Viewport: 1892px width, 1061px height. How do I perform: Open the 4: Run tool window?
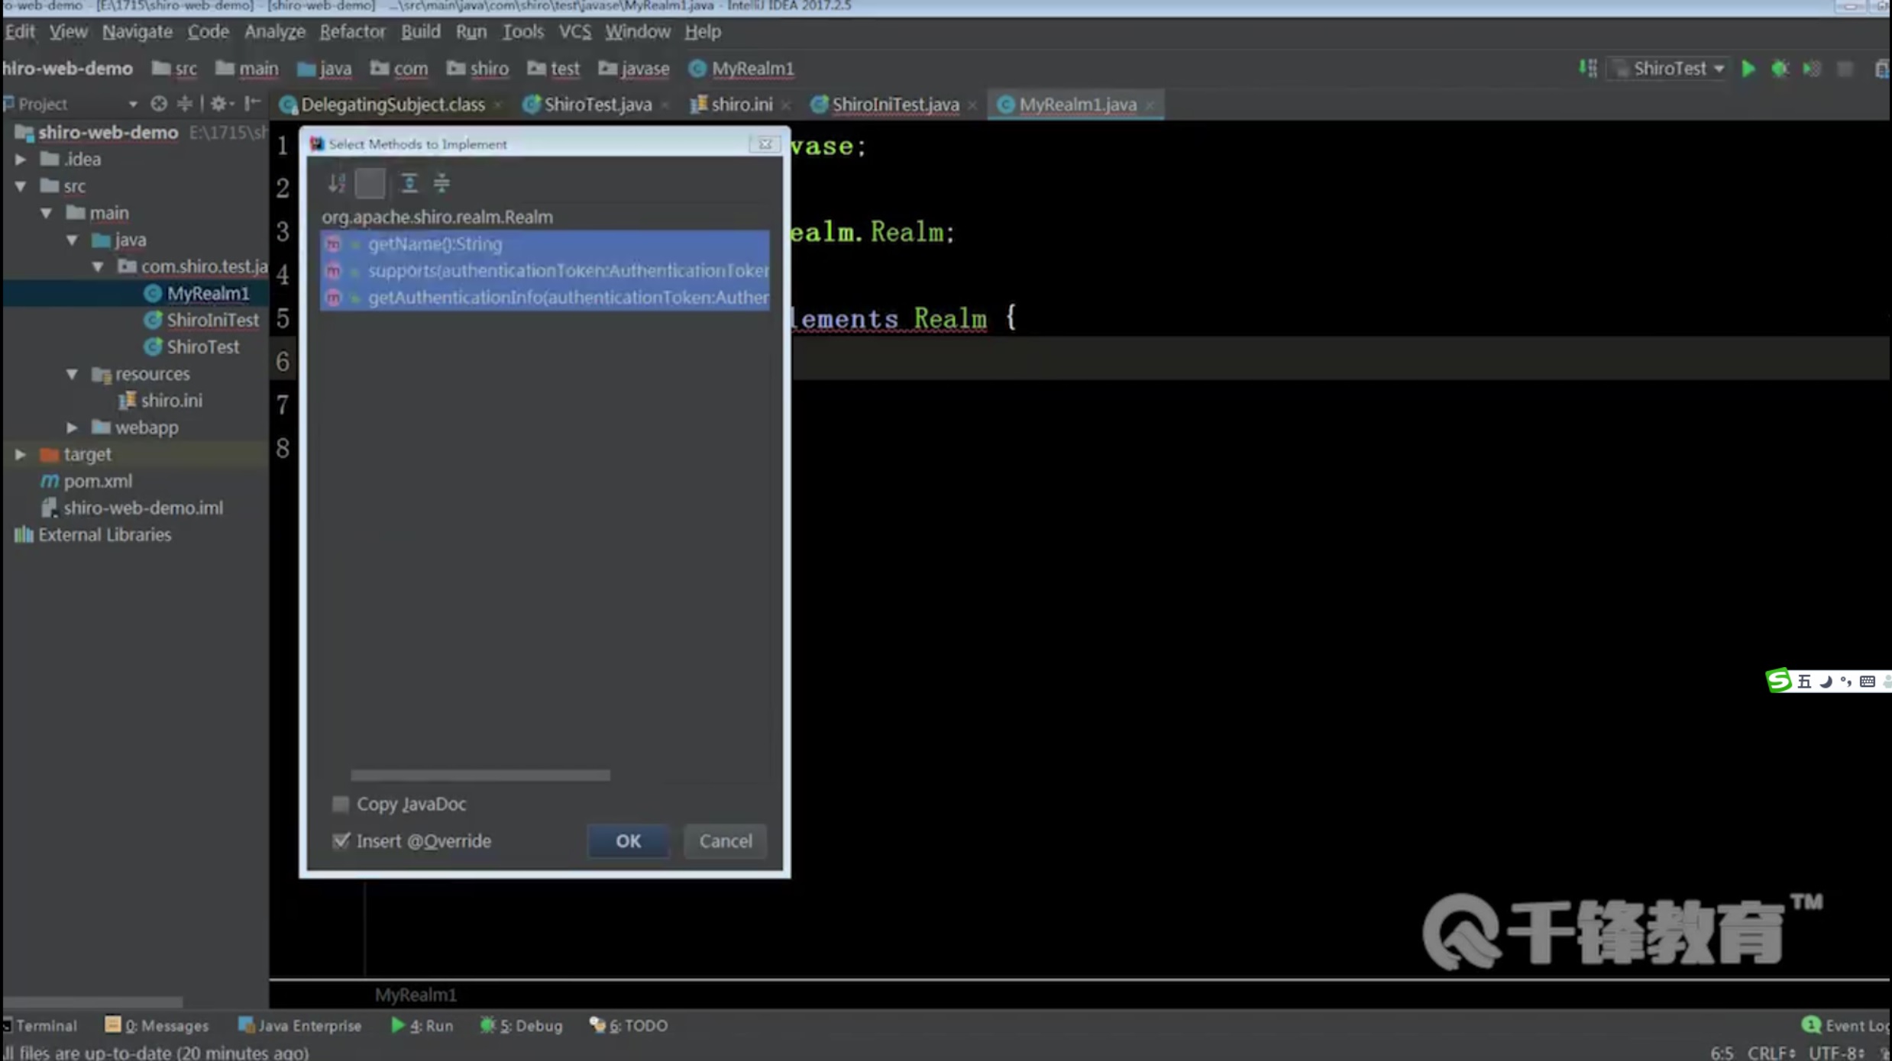422,1026
